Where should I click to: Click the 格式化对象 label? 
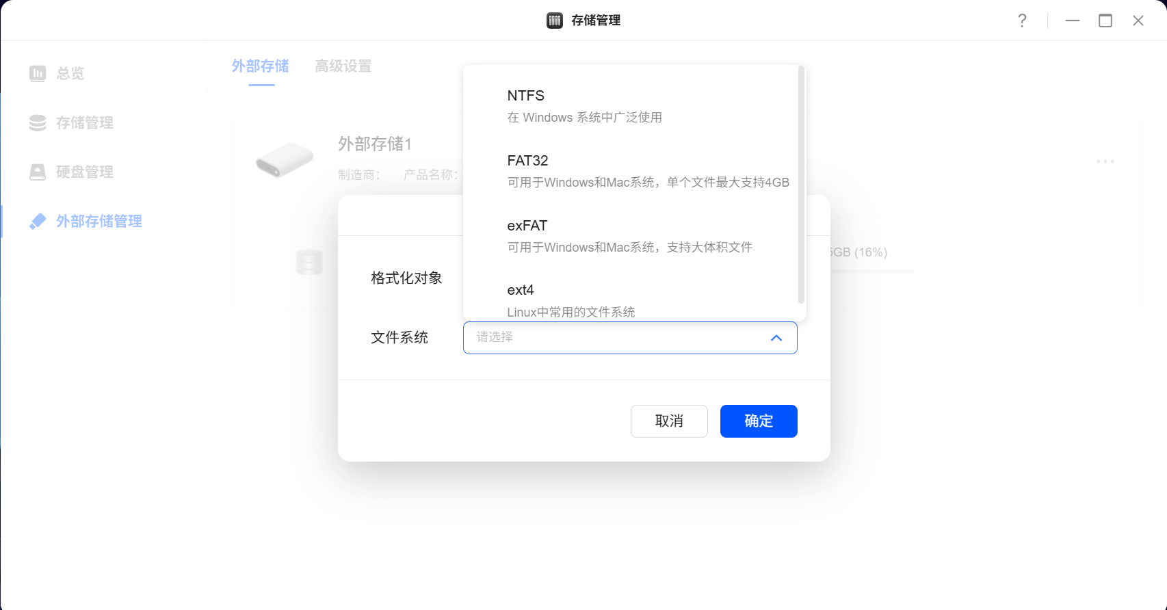(x=406, y=278)
